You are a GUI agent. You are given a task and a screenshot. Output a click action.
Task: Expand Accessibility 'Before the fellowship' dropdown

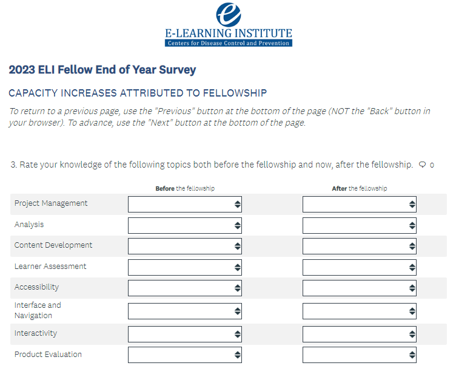coord(184,288)
